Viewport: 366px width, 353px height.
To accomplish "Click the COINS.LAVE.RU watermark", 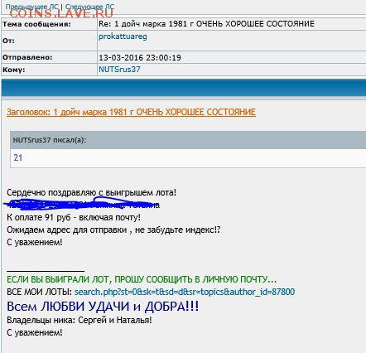I will [x=61, y=13].
